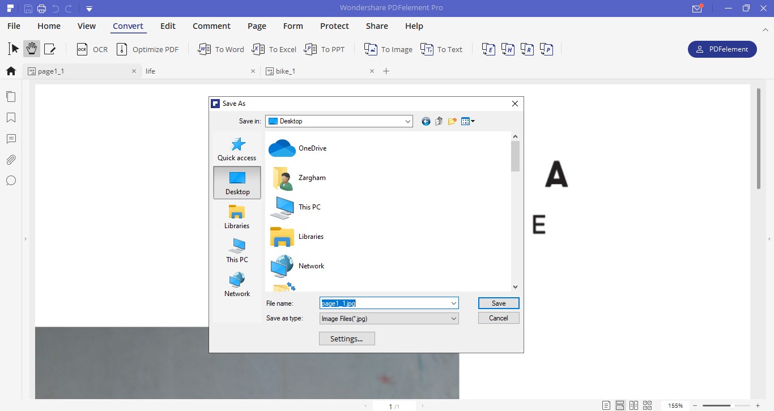Select Libraries in Save As sidebar
The height and width of the screenshot is (411, 774).
pyautogui.click(x=237, y=217)
